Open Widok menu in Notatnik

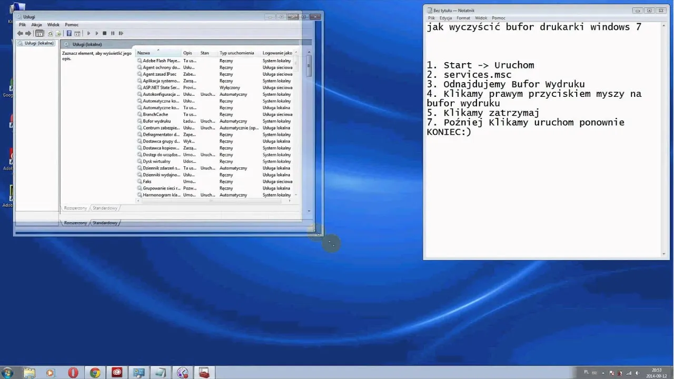tap(481, 18)
